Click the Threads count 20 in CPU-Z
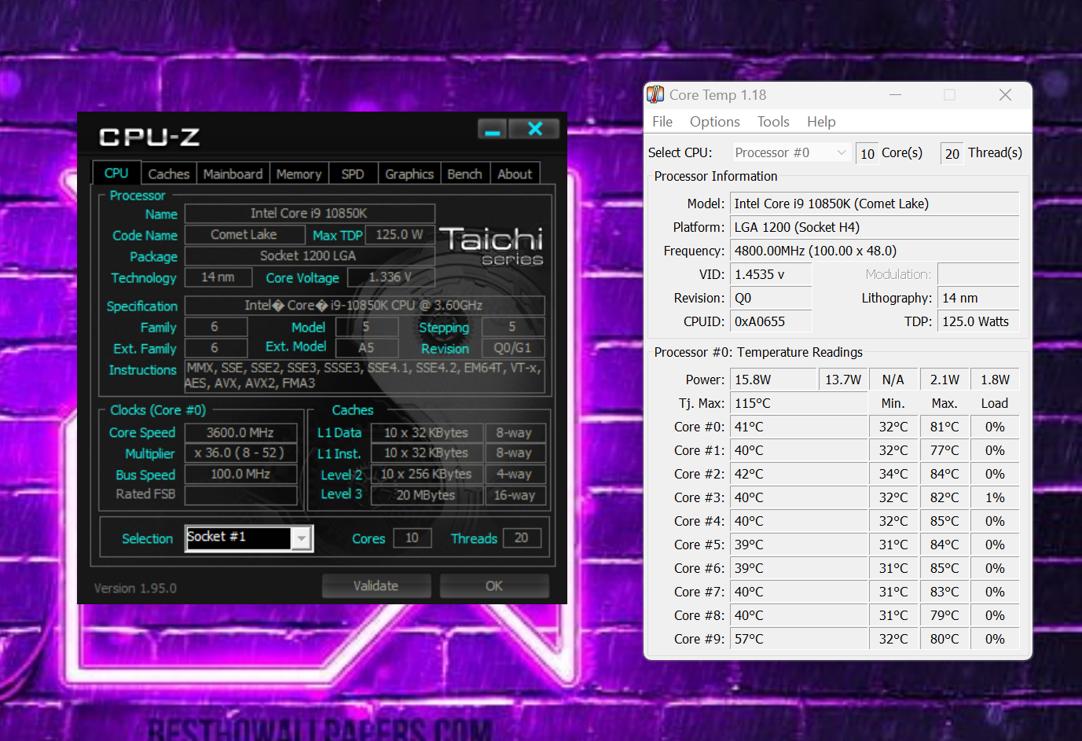Image resolution: width=1082 pixels, height=741 pixels. click(521, 538)
